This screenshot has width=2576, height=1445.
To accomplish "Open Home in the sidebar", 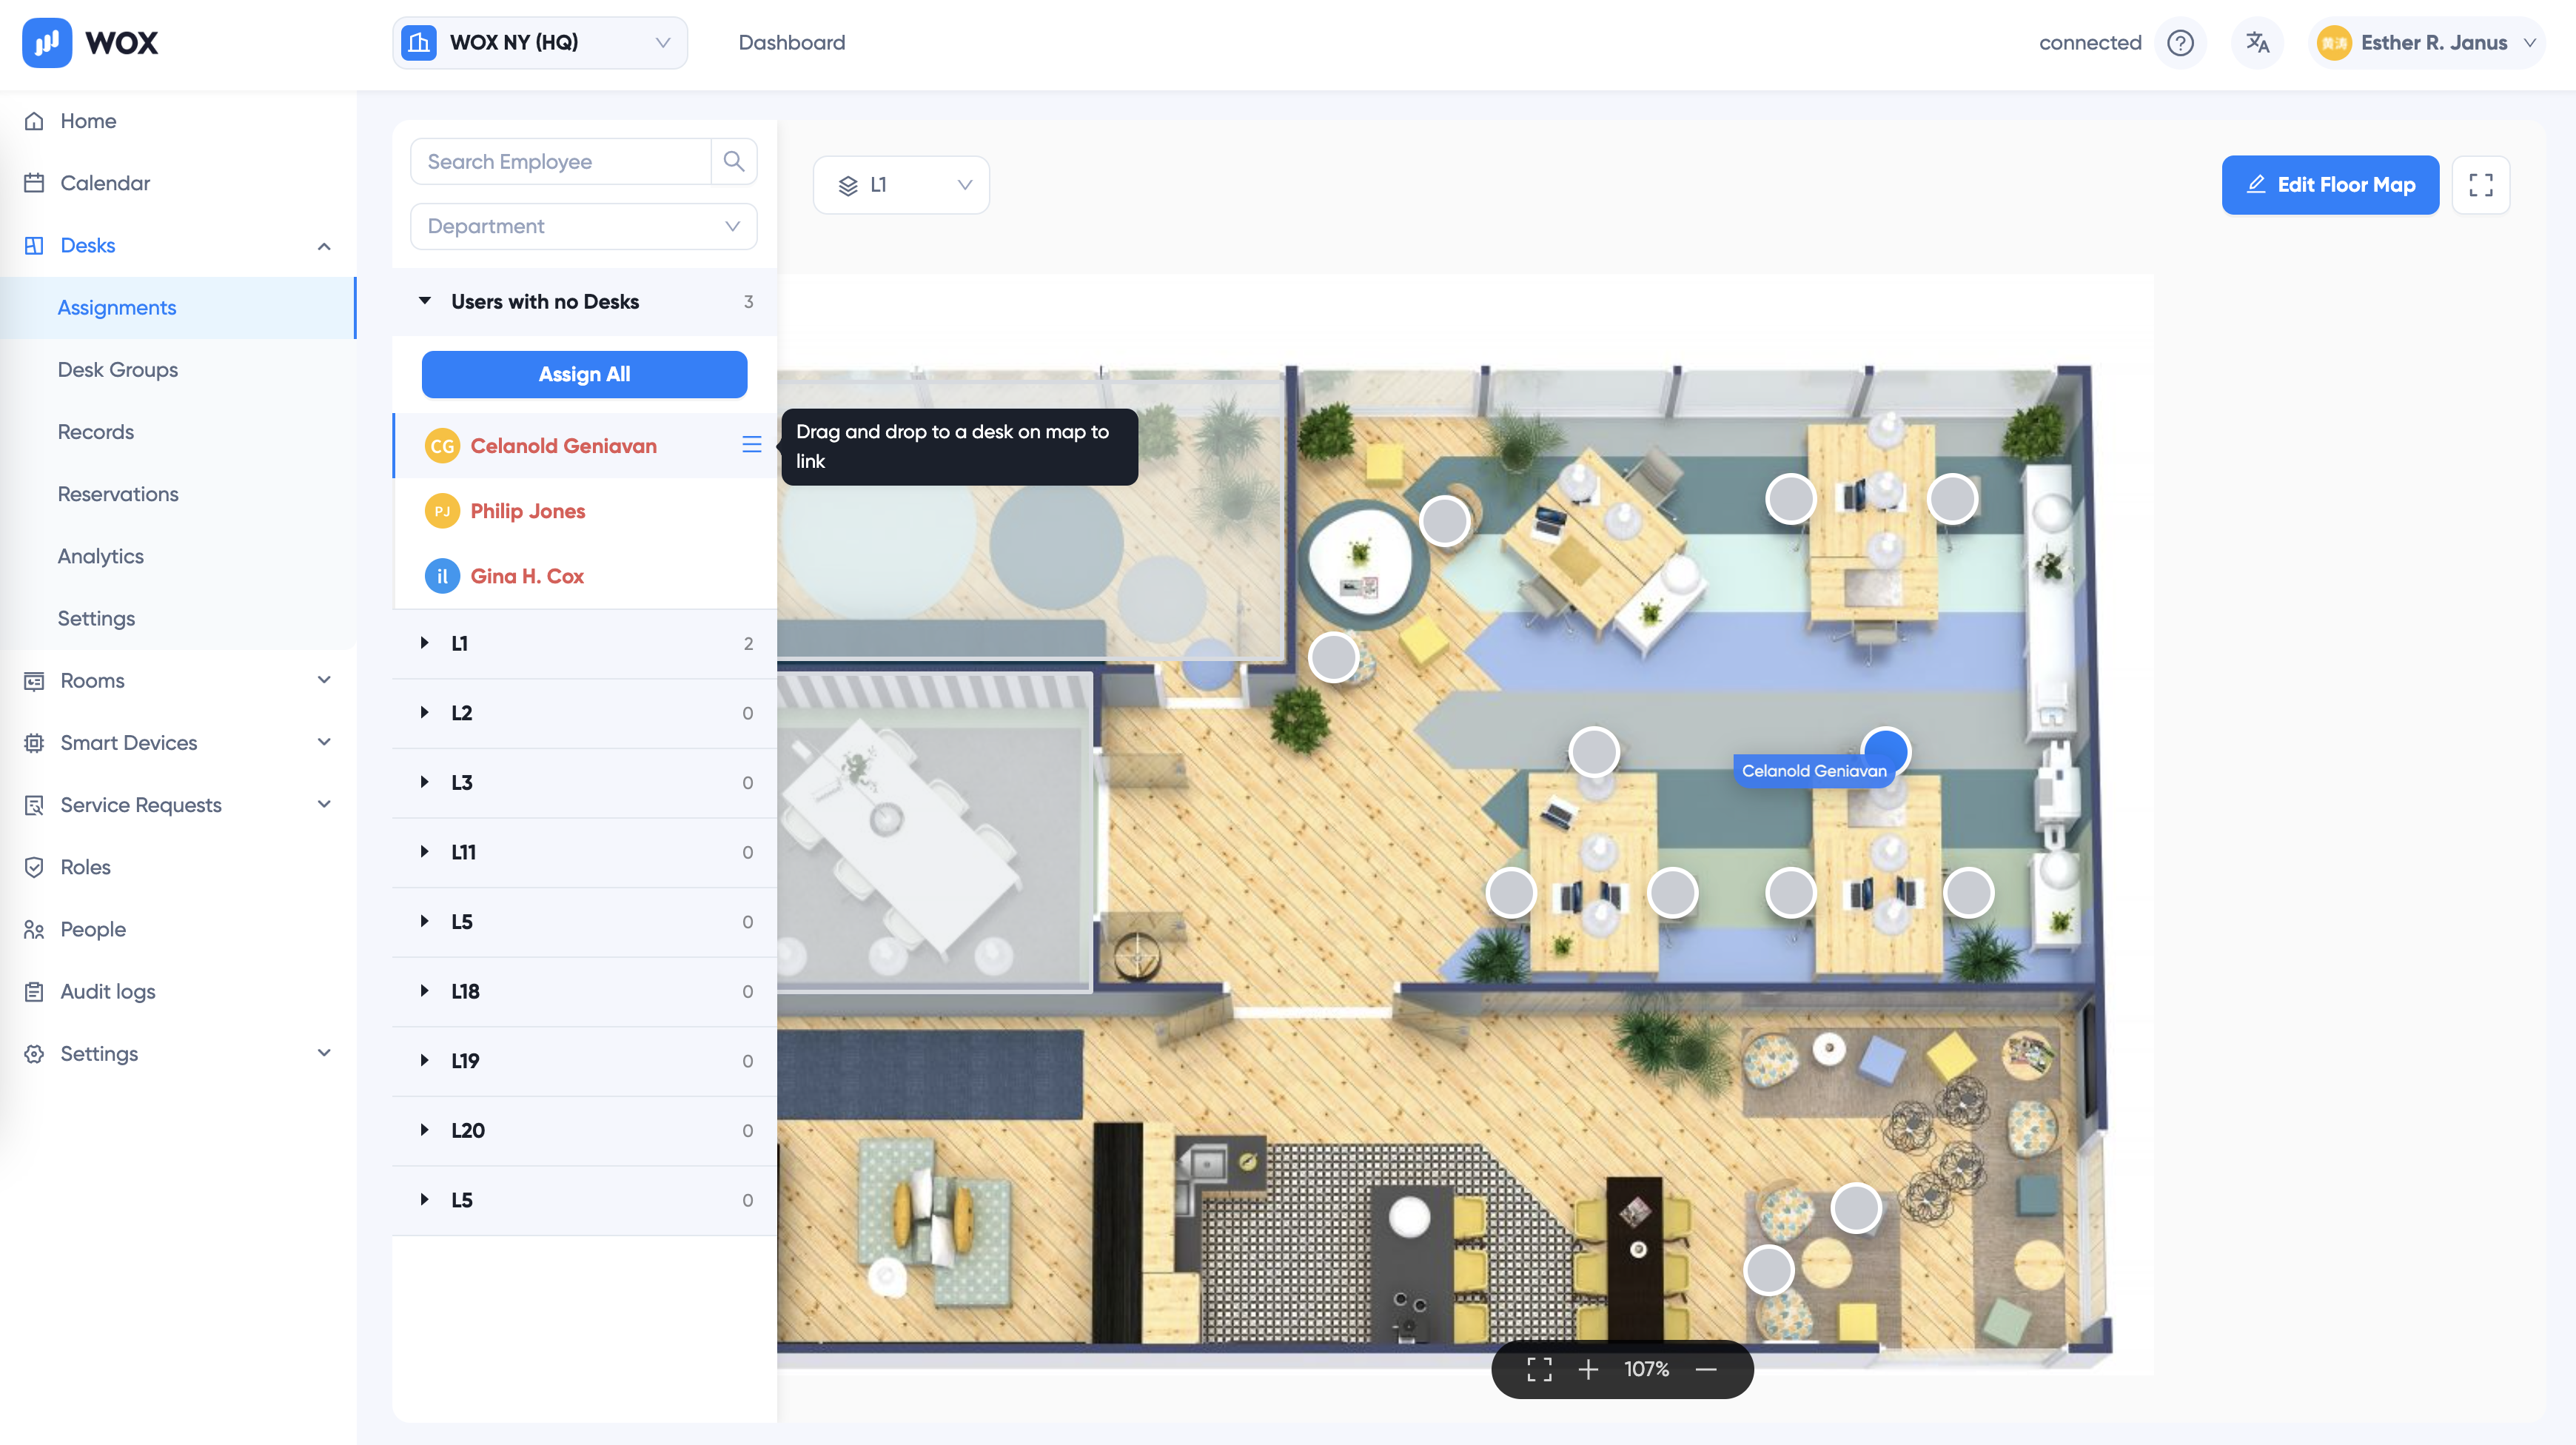I will pos(178,121).
